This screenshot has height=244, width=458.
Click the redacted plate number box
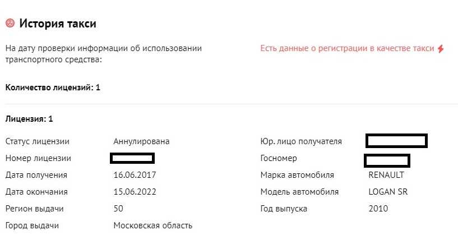point(387,160)
